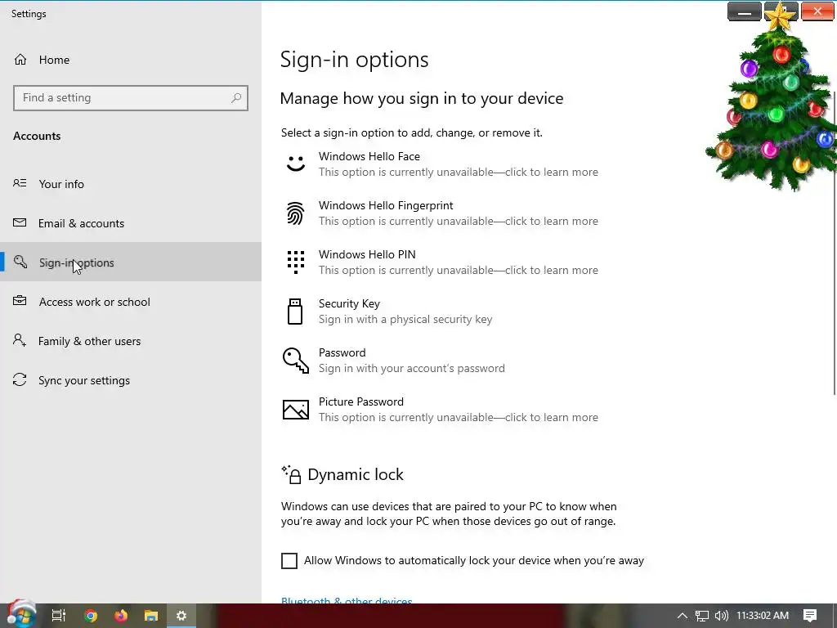Screen dimensions: 837x628
Task: Open File Explorer from the taskbar
Action: pyautogui.click(x=151, y=616)
